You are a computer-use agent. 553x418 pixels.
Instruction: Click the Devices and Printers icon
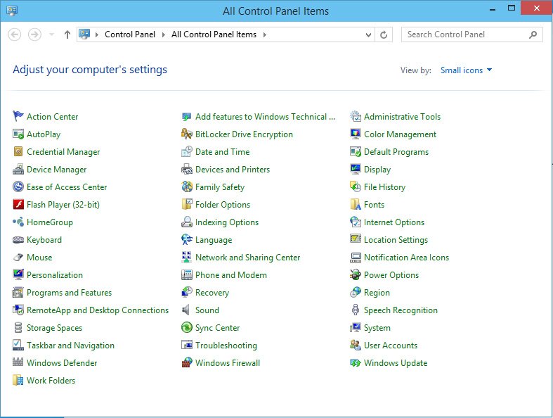tap(187, 170)
